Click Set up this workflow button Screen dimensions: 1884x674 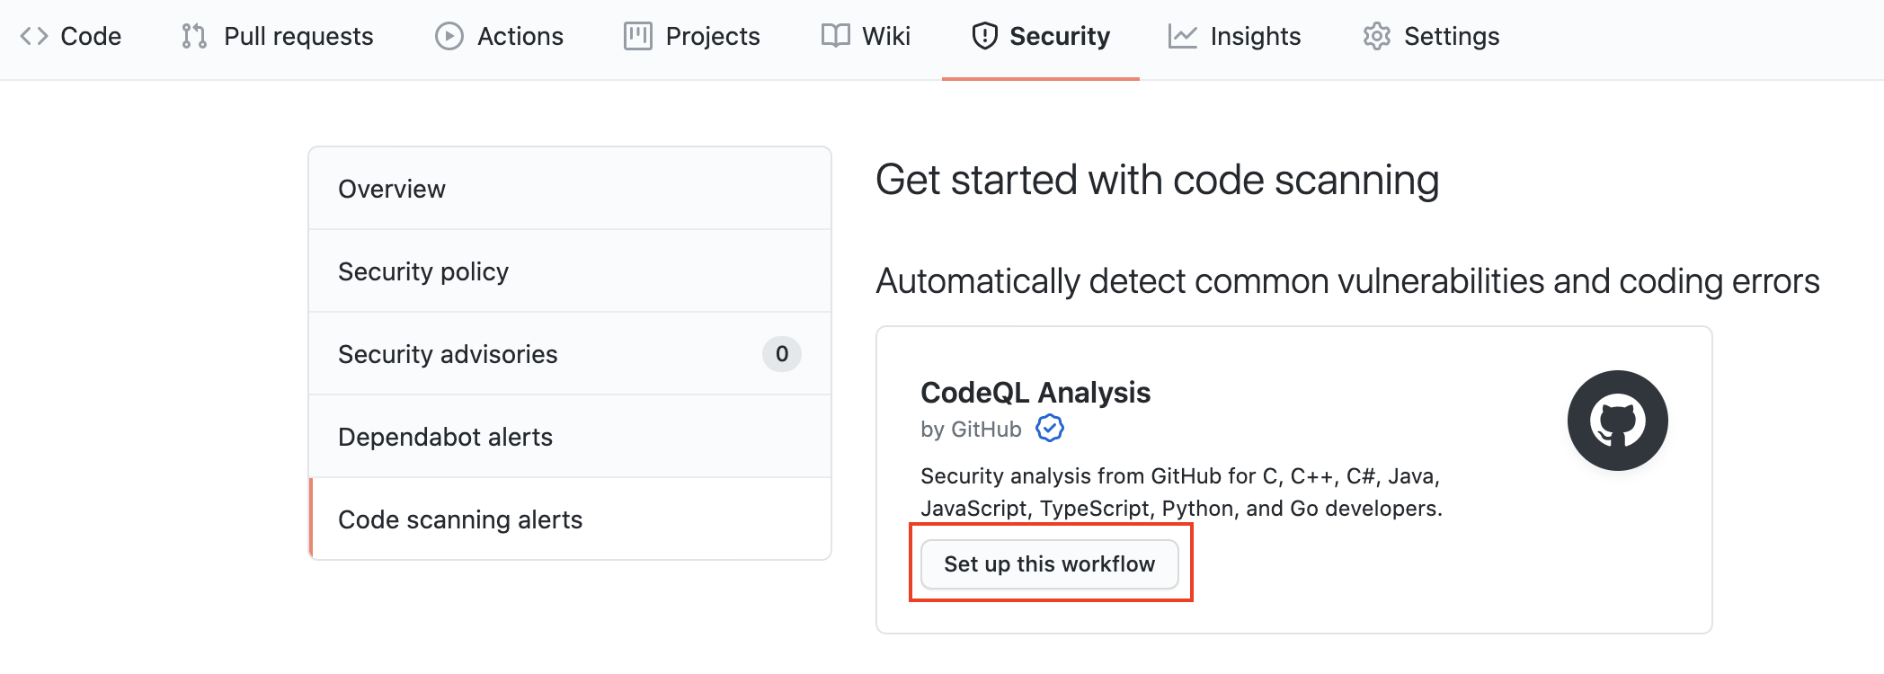pyautogui.click(x=1050, y=564)
